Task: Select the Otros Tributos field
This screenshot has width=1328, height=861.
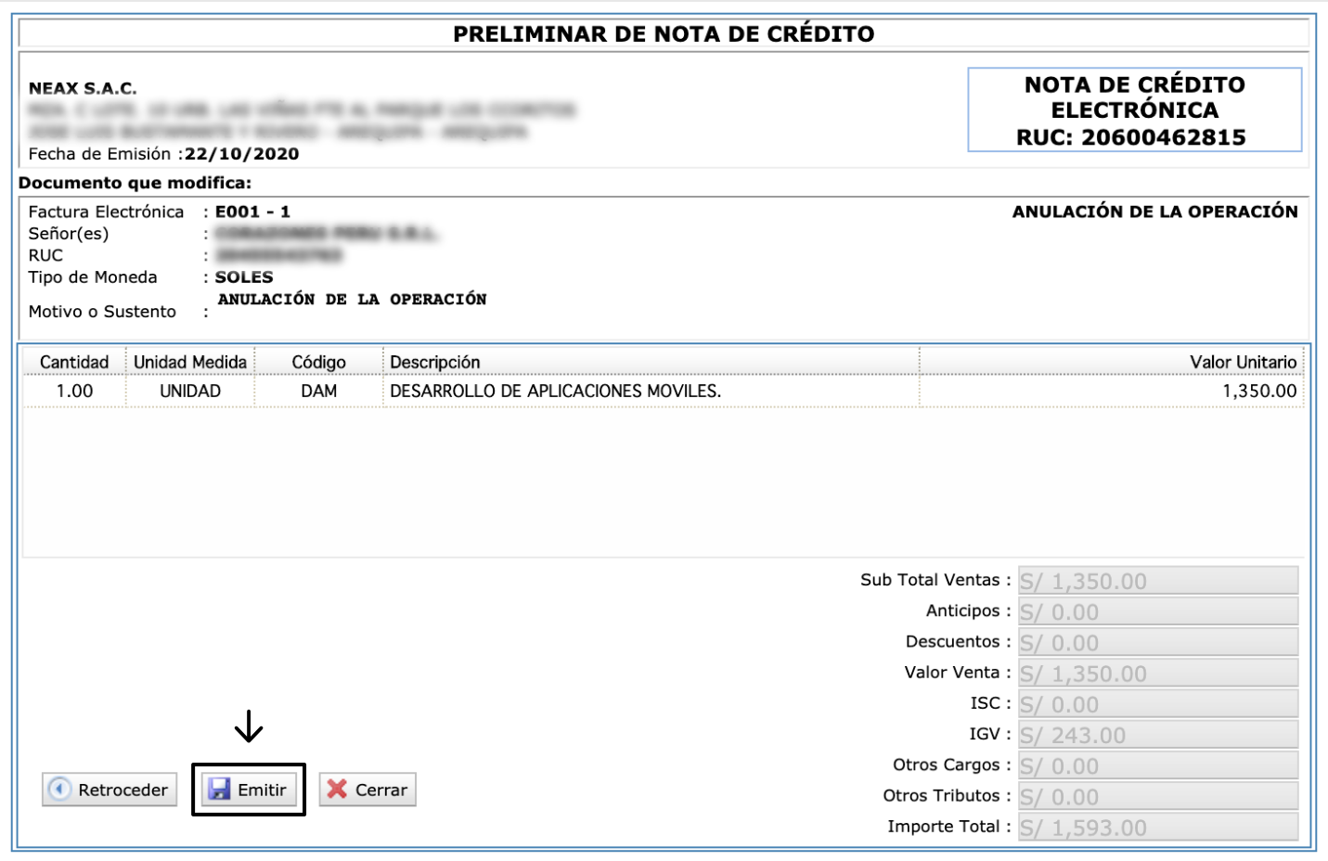Action: click(x=1157, y=796)
